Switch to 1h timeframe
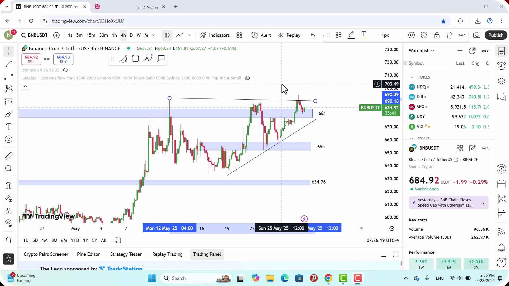This screenshot has width=509, height=286. pyautogui.click(x=114, y=35)
